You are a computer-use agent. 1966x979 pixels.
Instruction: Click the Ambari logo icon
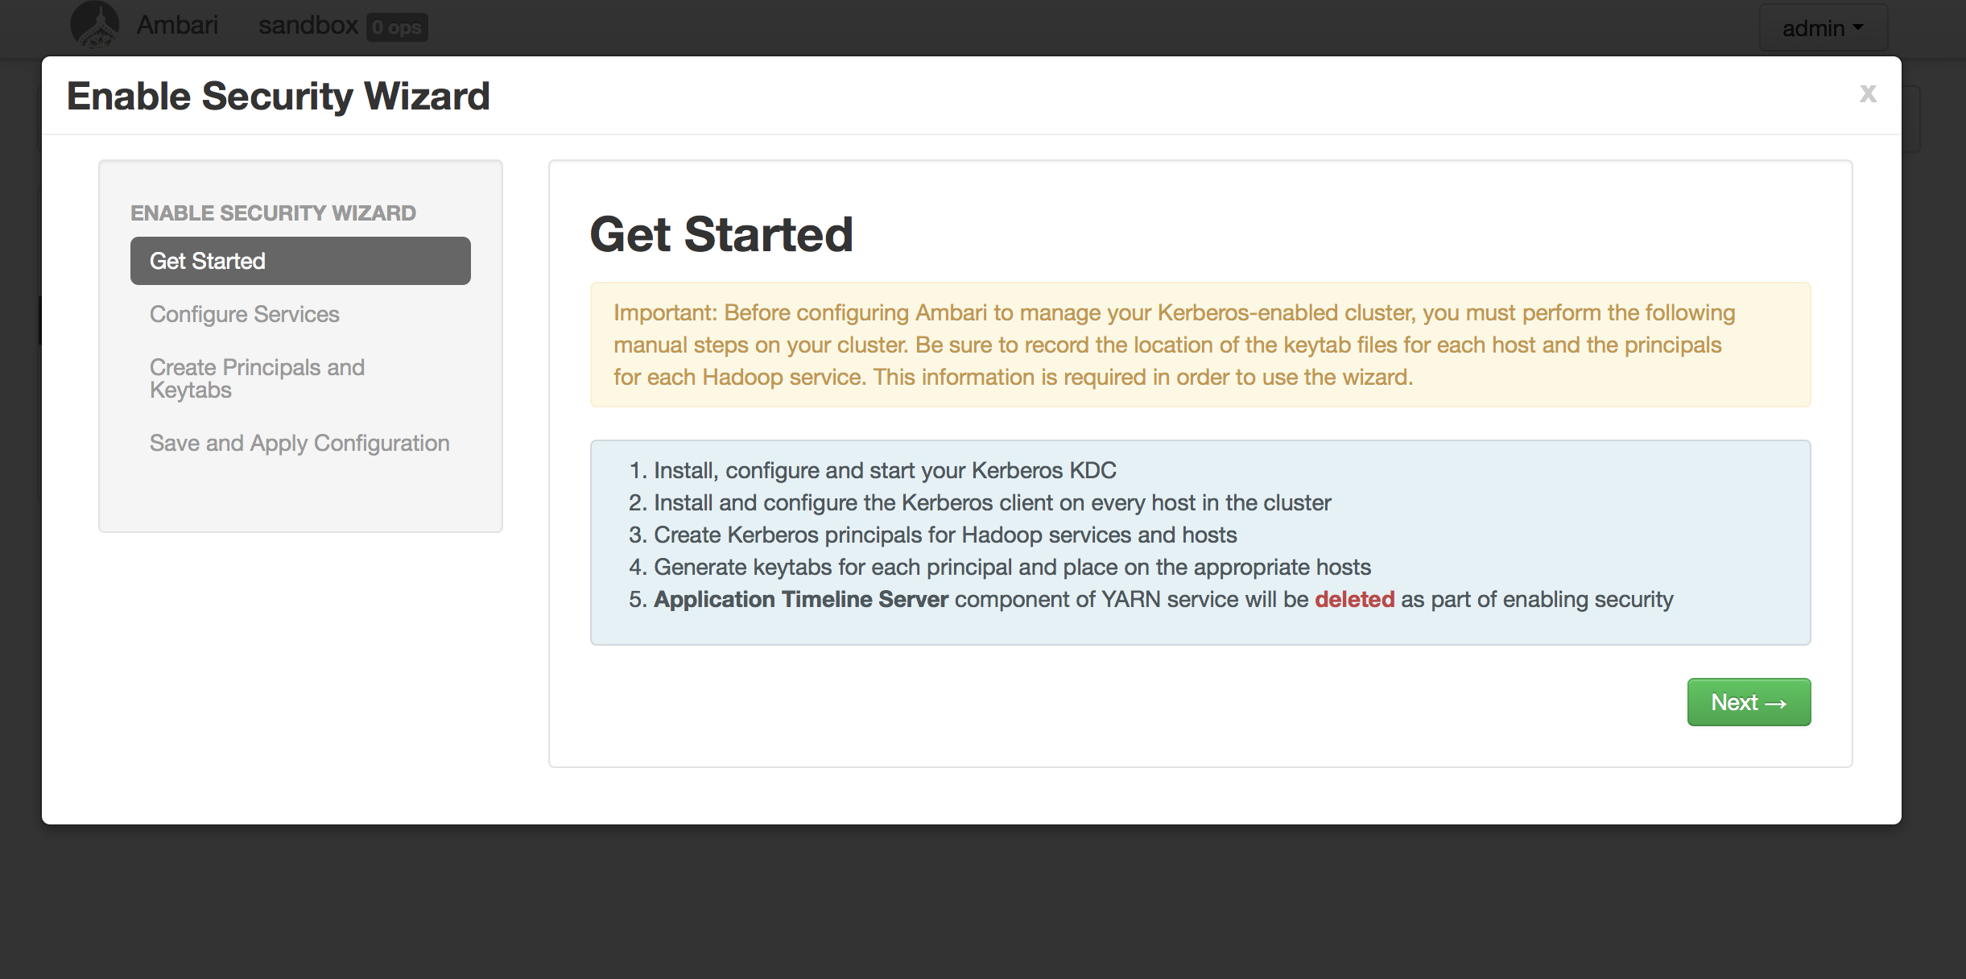[95, 25]
